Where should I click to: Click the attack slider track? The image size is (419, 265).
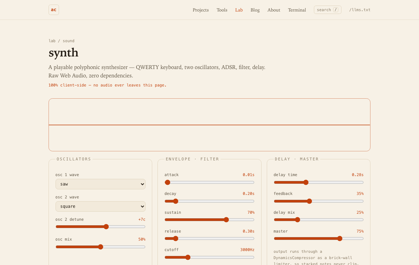click(x=209, y=182)
